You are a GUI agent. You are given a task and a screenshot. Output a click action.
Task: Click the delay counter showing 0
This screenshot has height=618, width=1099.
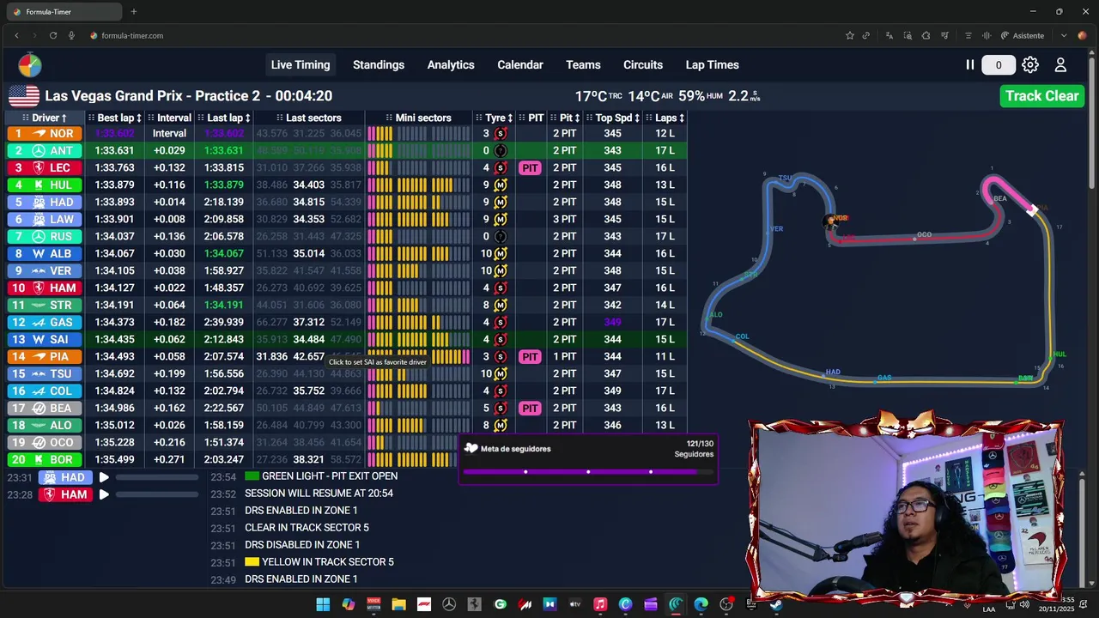(998, 65)
